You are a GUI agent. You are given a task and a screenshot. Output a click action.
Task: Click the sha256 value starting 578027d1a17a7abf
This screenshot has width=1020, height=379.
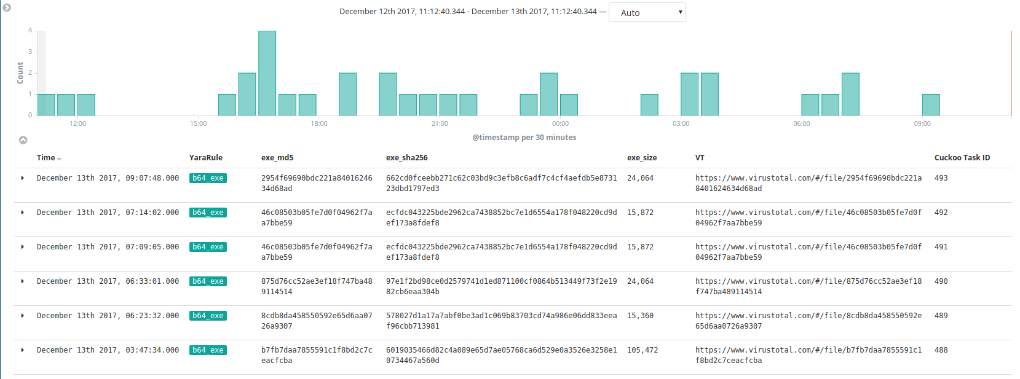coord(501,321)
